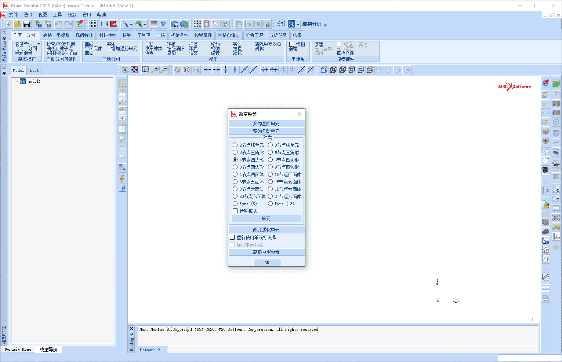Click the target rotate-center icon
This screenshot has width=562, height=362.
click(x=187, y=70)
